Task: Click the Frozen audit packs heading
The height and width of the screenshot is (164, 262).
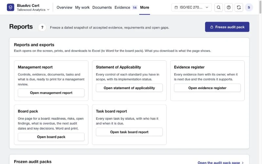Action: coord(33,162)
